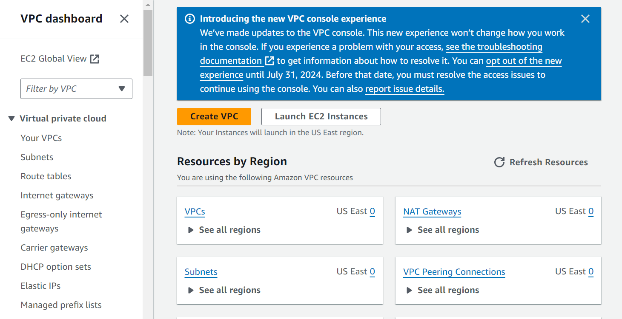Dismiss the new VPC console experience banner
622x319 pixels.
coord(585,19)
